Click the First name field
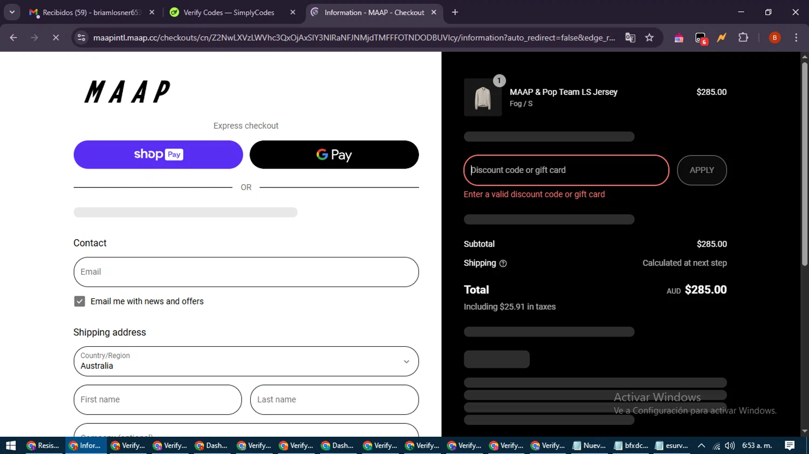This screenshot has width=809, height=454. pos(157,400)
